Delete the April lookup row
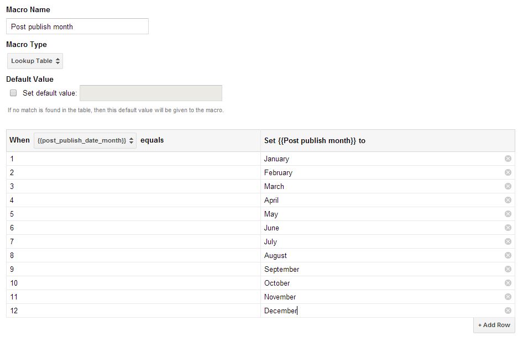 (508, 201)
